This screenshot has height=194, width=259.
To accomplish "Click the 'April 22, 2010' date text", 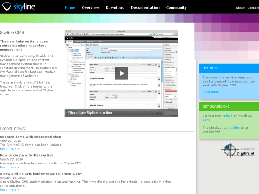I will click(11, 141).
